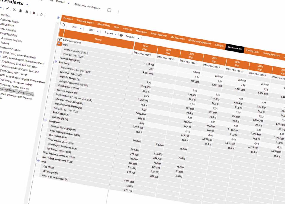Click the paste clipboard icon
Viewport: 285px width, 204px height.
(27, 12)
